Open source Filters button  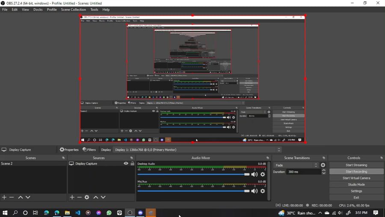click(x=89, y=150)
